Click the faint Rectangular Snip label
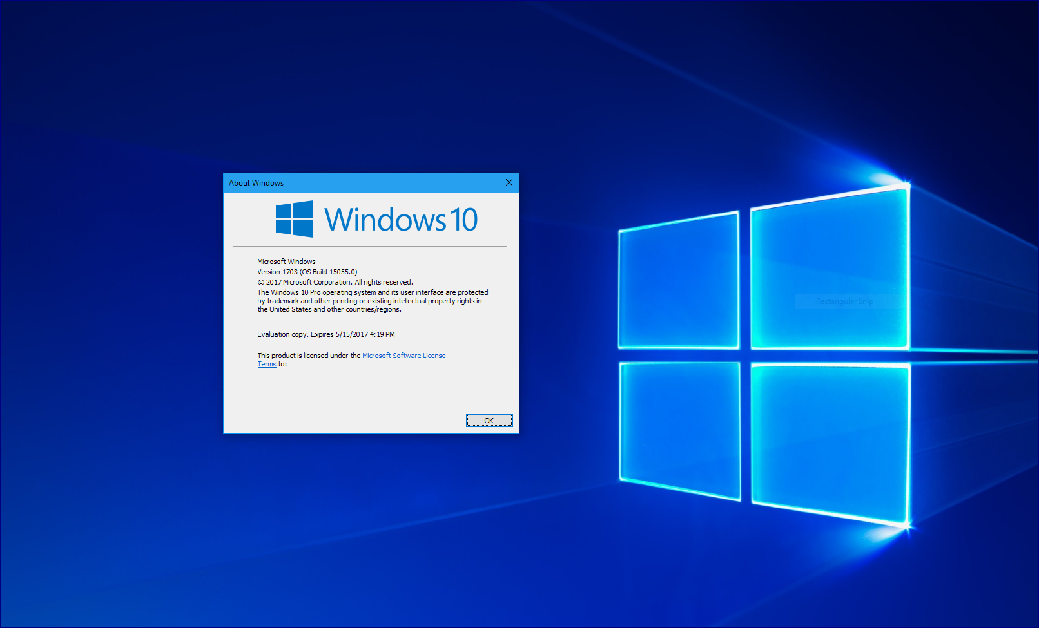The height and width of the screenshot is (628, 1039). pos(844,301)
